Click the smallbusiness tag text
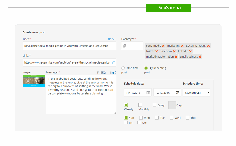This screenshot has width=236, height=146. pos(189,57)
